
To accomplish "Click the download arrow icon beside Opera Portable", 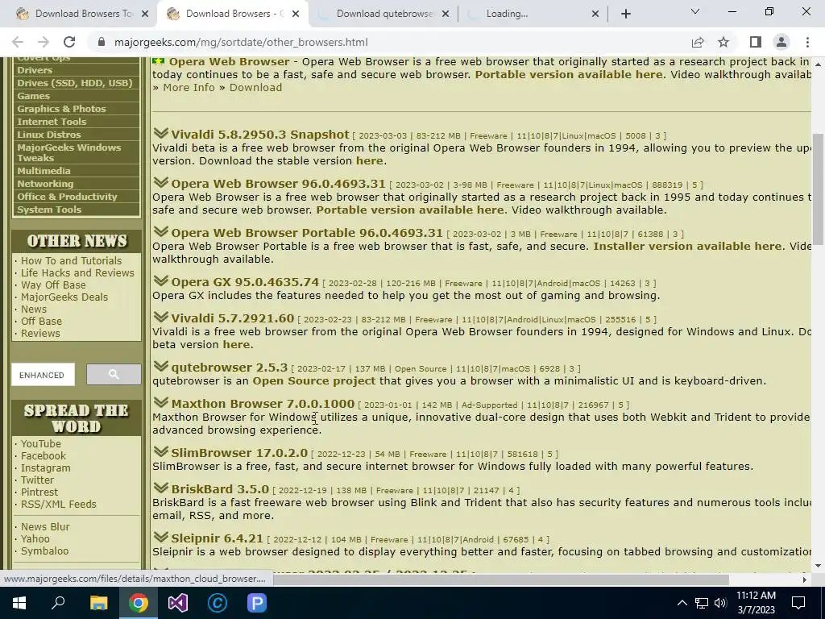I will (x=160, y=231).
